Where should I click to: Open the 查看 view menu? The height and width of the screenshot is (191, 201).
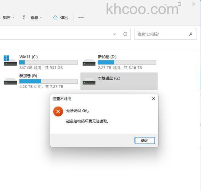coord(32,18)
